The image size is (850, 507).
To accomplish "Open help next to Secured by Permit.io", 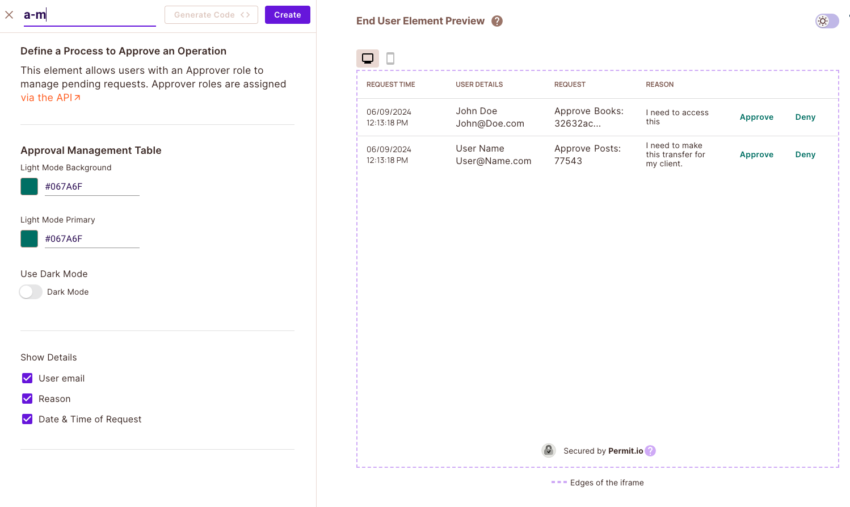I will [650, 450].
